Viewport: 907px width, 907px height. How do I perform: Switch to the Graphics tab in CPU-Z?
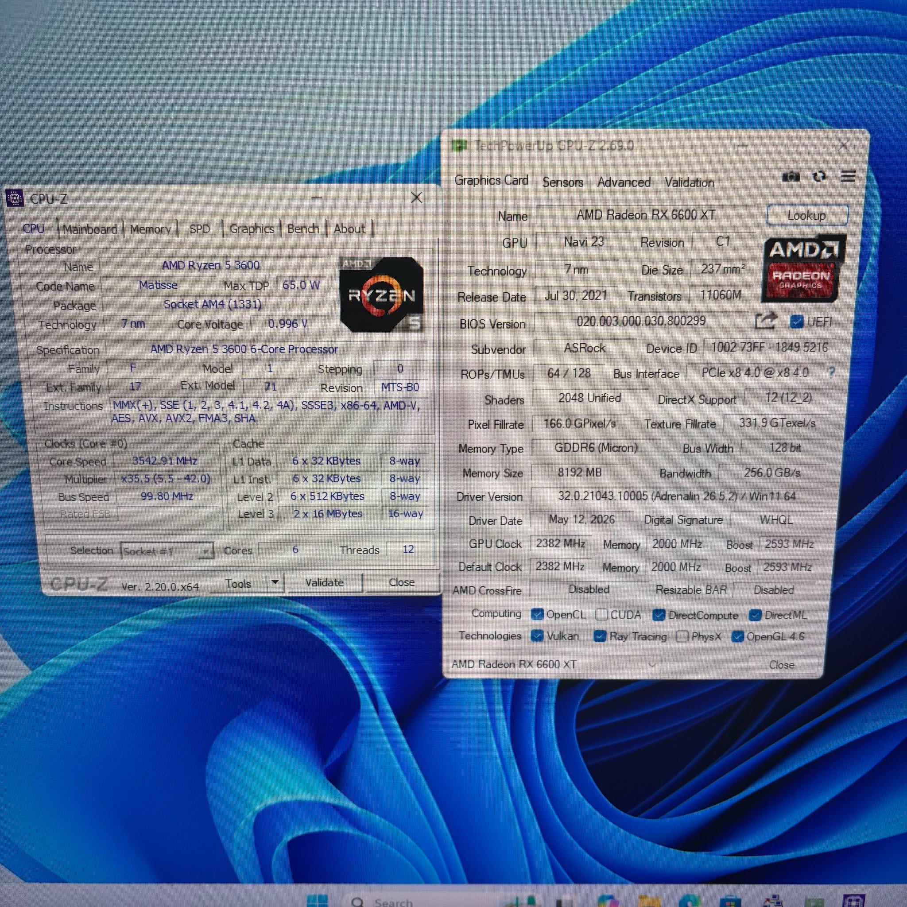pyautogui.click(x=252, y=229)
